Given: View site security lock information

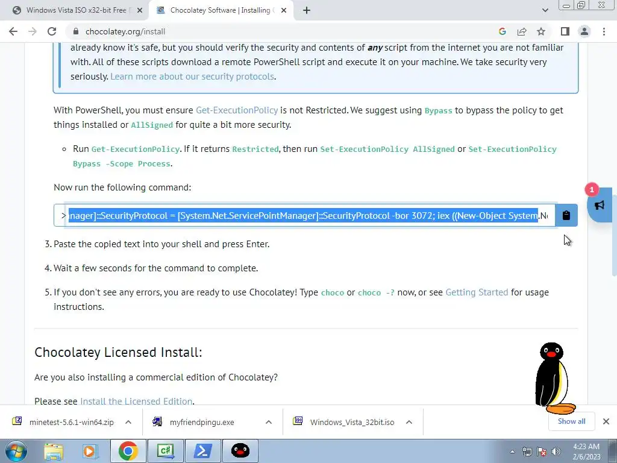Looking at the screenshot, I should 77,31.
